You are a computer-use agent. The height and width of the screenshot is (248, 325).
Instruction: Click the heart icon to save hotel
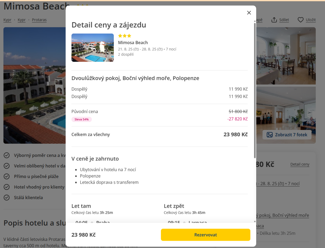coord(300,20)
